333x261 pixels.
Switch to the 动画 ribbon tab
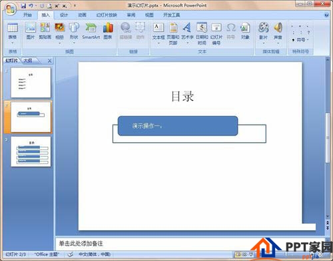coord(82,15)
